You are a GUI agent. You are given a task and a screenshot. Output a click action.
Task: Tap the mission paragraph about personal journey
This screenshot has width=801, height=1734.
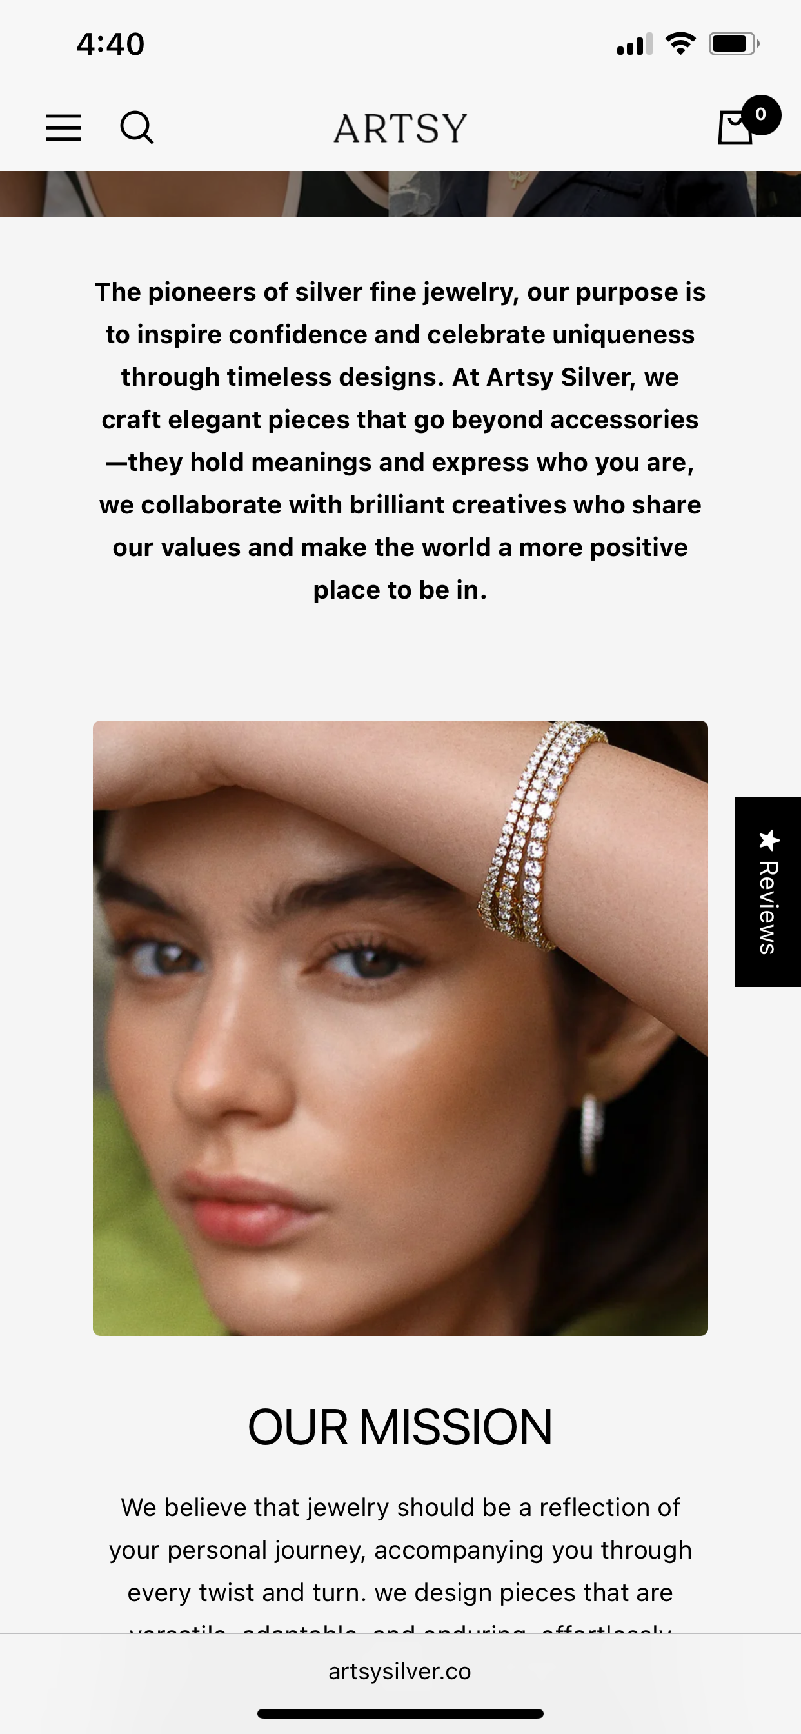click(x=400, y=1563)
